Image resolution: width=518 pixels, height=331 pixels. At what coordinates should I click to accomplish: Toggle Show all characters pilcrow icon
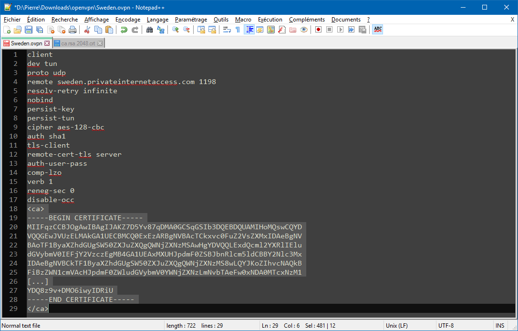[238, 30]
